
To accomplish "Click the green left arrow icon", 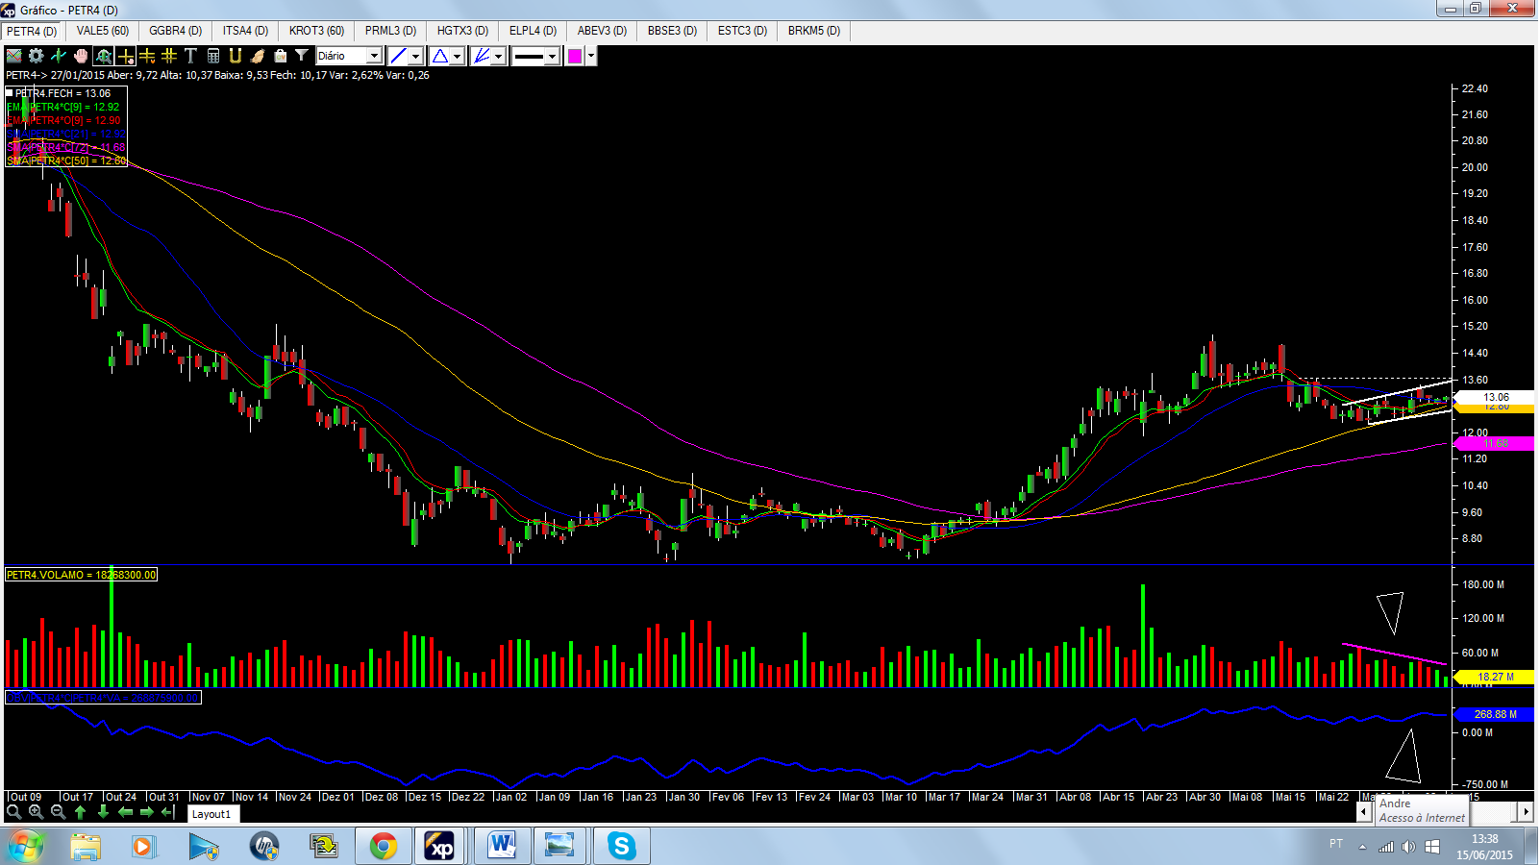I will [x=125, y=812].
